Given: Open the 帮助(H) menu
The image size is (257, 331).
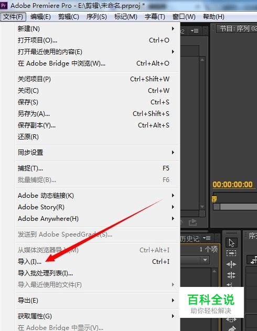Looking at the screenshot, I should [x=213, y=17].
